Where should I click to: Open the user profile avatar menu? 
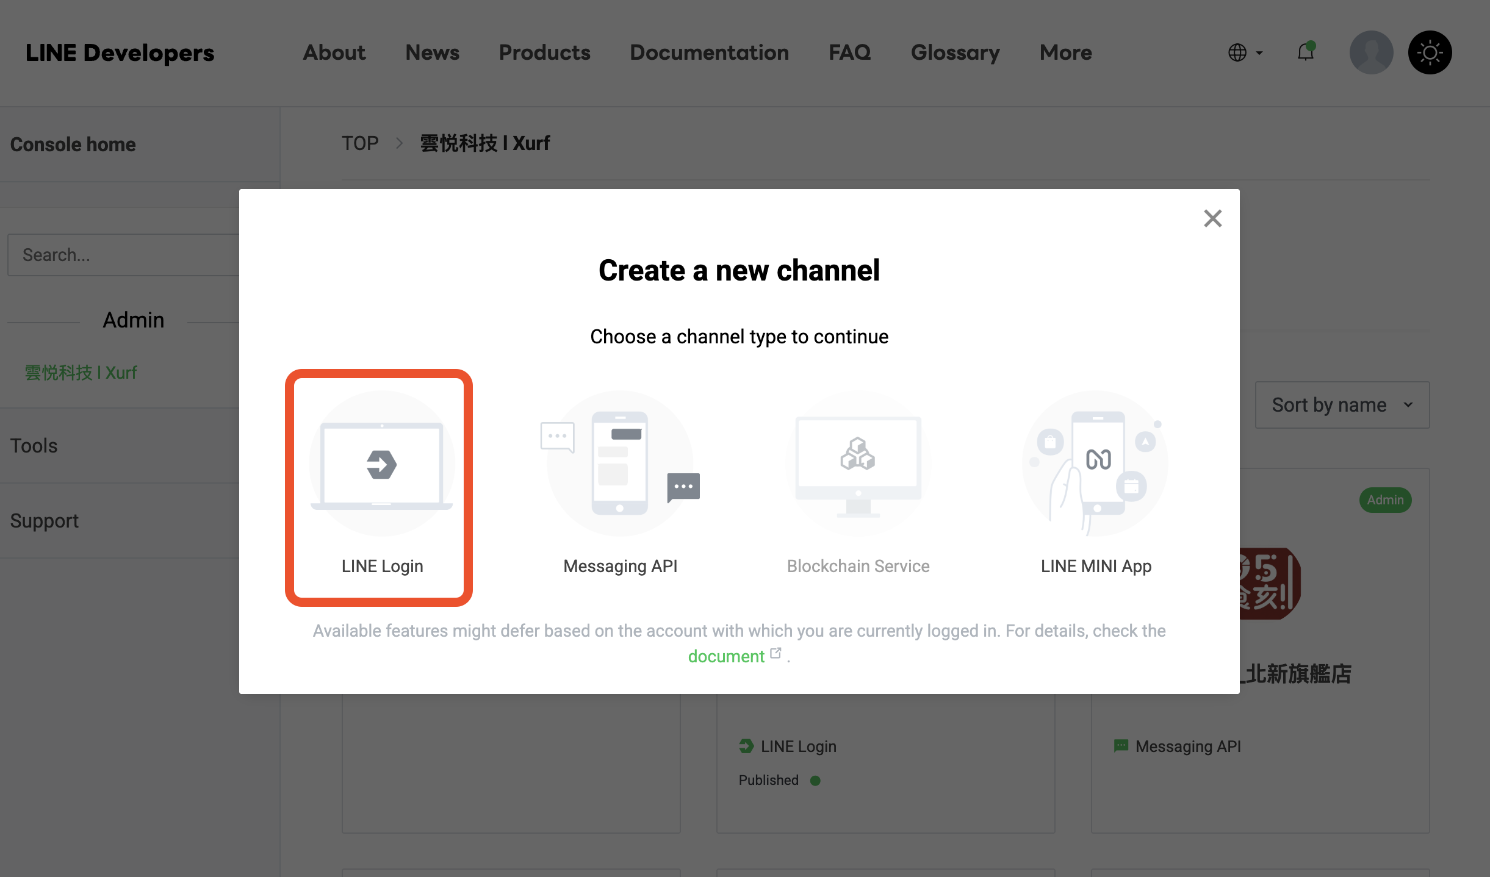point(1371,52)
